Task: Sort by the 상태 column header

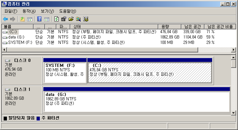Action: click(114, 27)
